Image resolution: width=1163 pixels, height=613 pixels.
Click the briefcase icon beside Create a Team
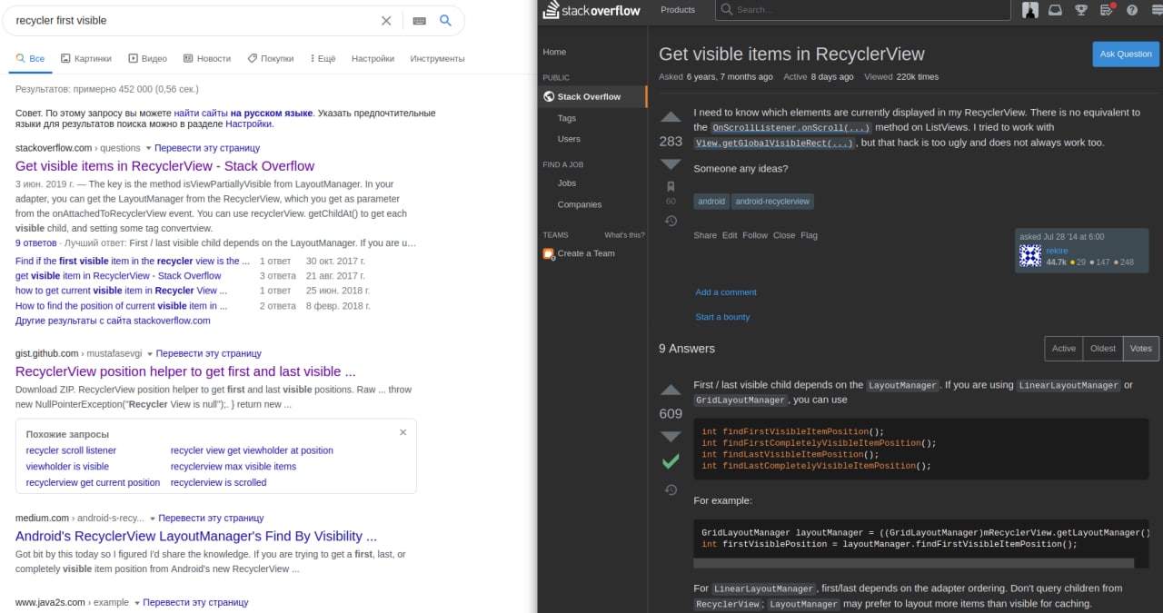pos(549,253)
